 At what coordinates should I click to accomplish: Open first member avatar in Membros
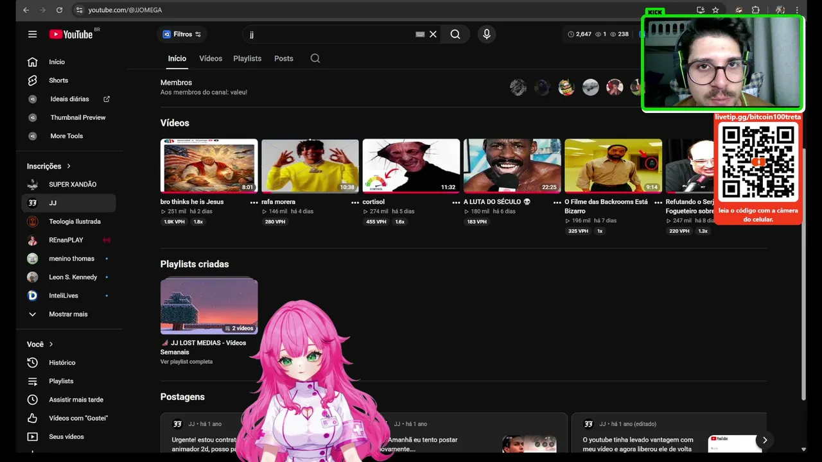tap(518, 88)
